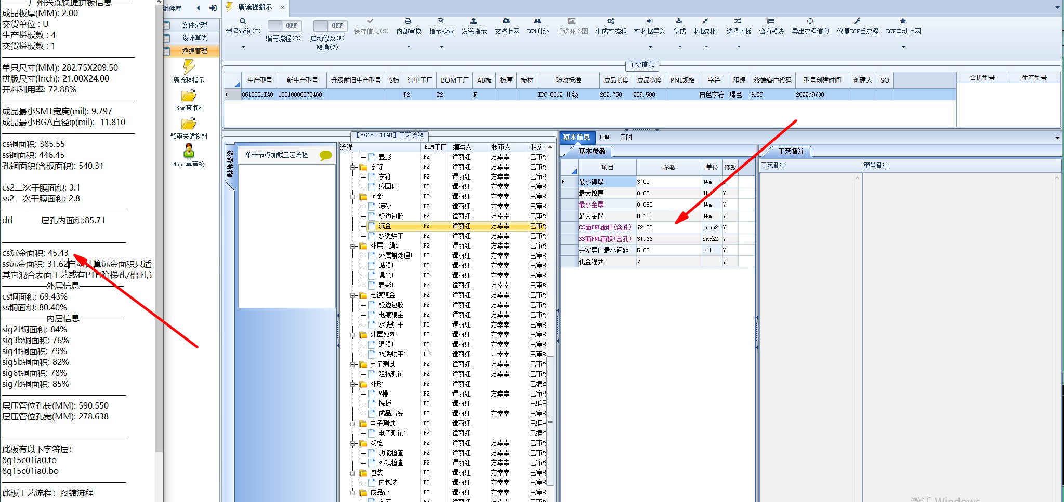Switch to the BOM tab

tap(604, 138)
